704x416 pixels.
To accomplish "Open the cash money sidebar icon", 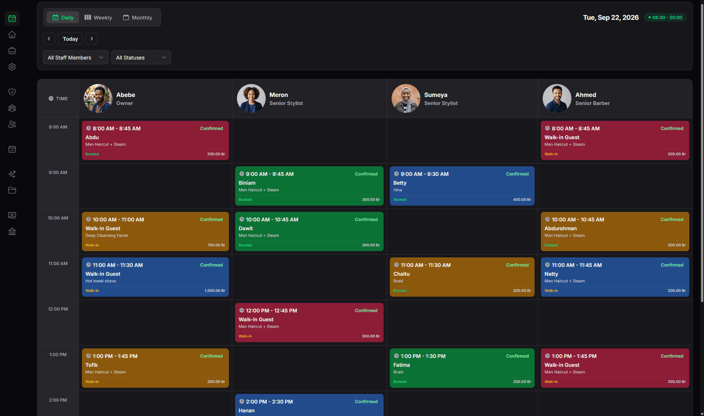I will point(12,215).
